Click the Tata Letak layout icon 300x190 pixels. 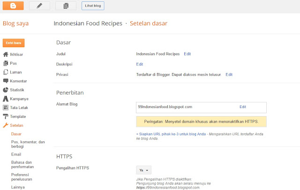pyautogui.click(x=6, y=108)
